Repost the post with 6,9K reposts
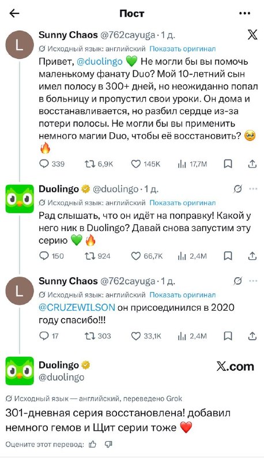Screen dimensions: 264x462 point(89,164)
